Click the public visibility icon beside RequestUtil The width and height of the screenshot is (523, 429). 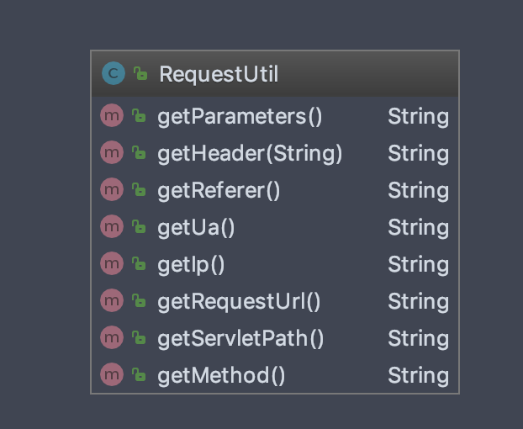(140, 74)
